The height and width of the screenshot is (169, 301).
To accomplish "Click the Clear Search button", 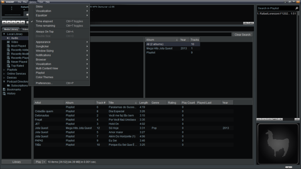I will [243, 35].
